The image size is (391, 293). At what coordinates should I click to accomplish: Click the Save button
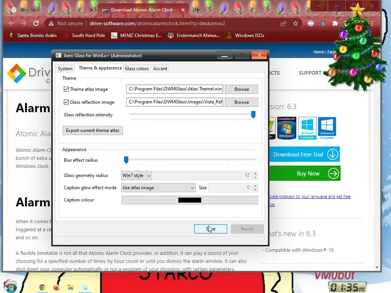click(x=211, y=229)
